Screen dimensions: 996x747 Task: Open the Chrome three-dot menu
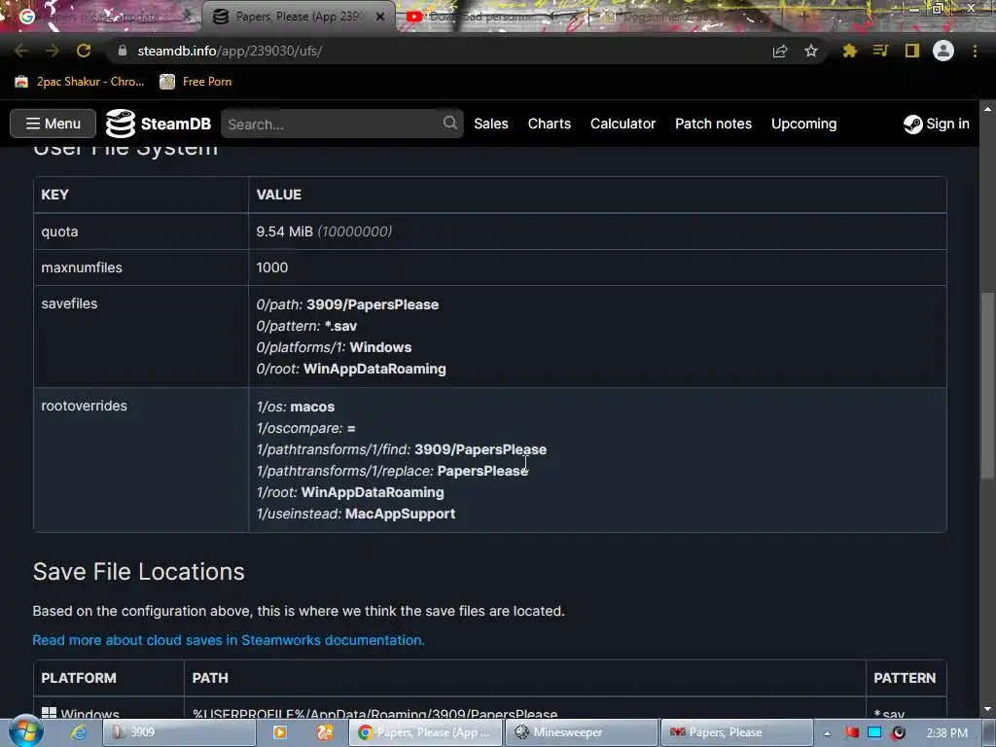pos(975,51)
